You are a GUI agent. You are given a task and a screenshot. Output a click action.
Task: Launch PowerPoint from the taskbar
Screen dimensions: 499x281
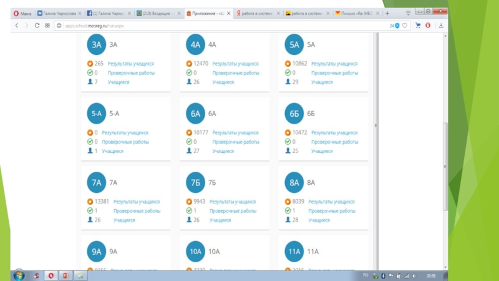tap(64, 275)
